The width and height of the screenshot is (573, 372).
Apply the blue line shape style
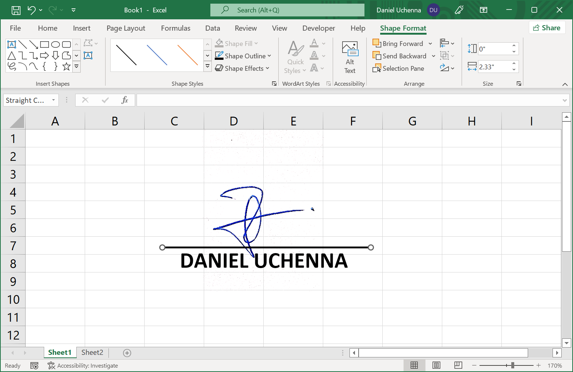tap(157, 55)
